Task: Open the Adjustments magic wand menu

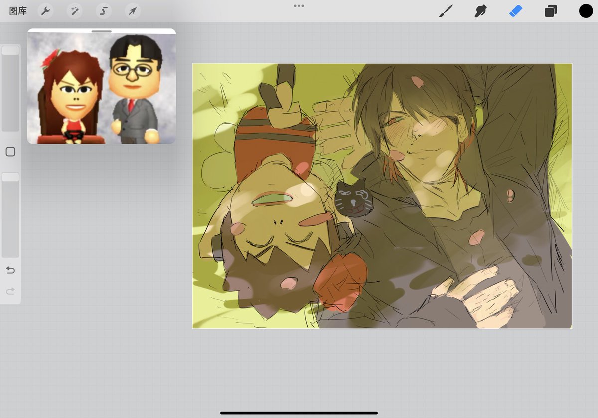Action: [75, 11]
